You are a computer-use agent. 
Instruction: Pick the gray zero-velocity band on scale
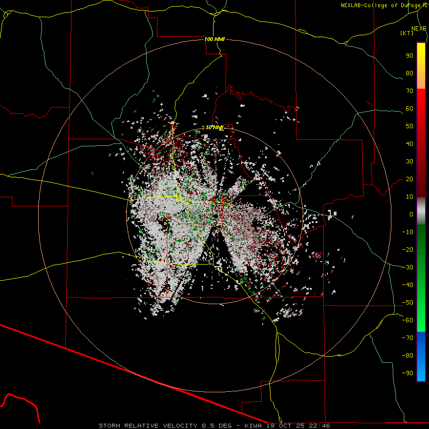pos(421,211)
